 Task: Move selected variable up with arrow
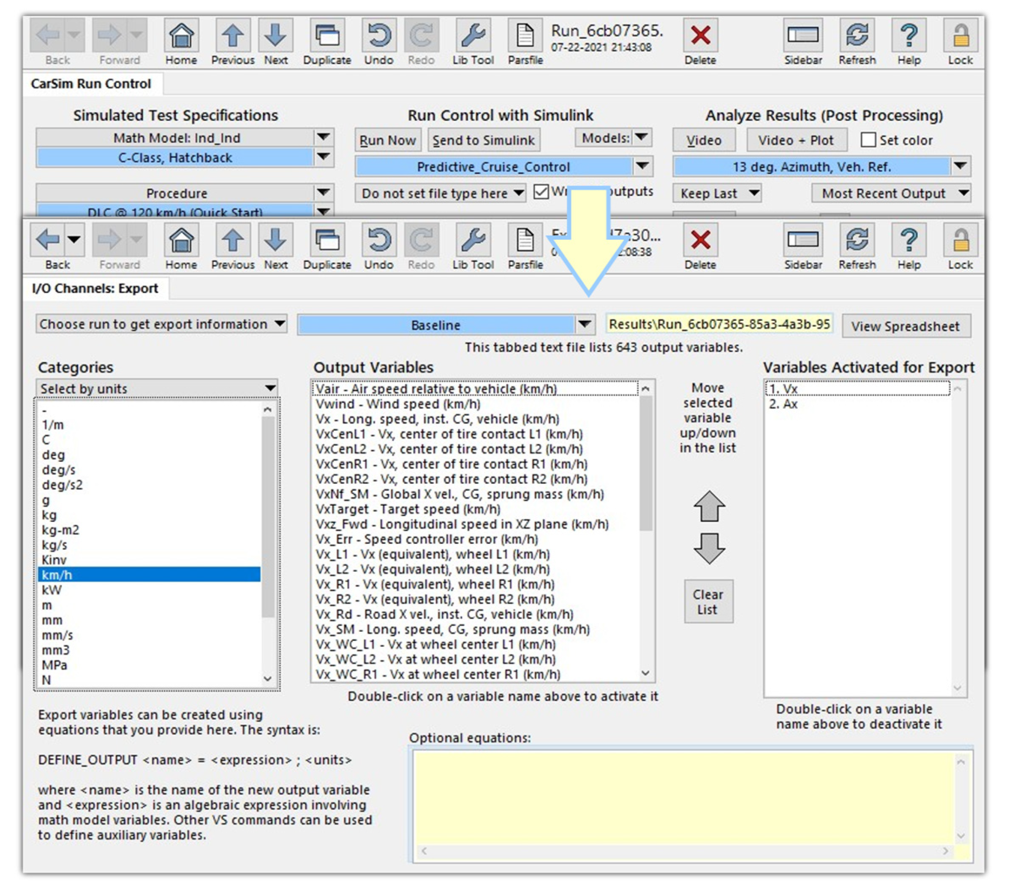[709, 506]
